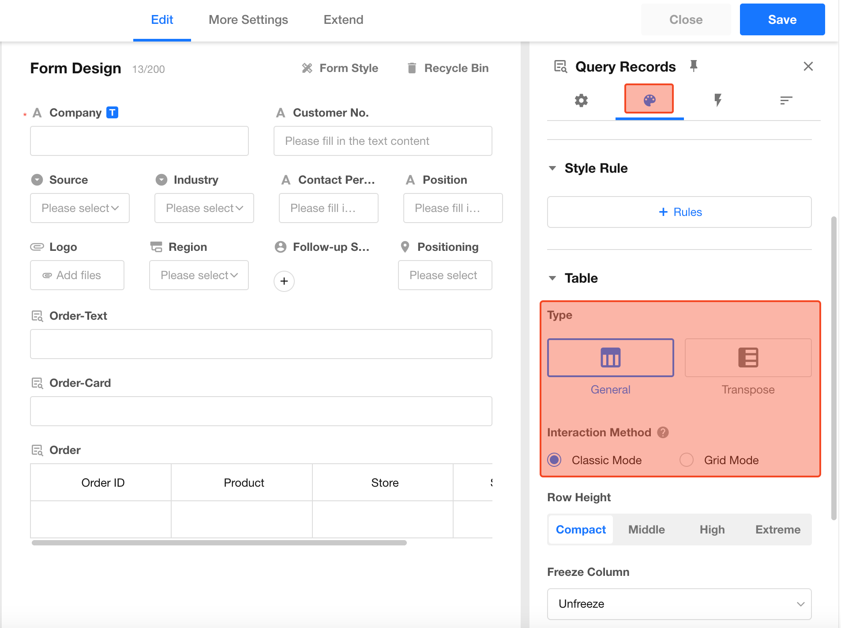Click the Order-Card field box
The width and height of the screenshot is (841, 628).
(x=261, y=411)
